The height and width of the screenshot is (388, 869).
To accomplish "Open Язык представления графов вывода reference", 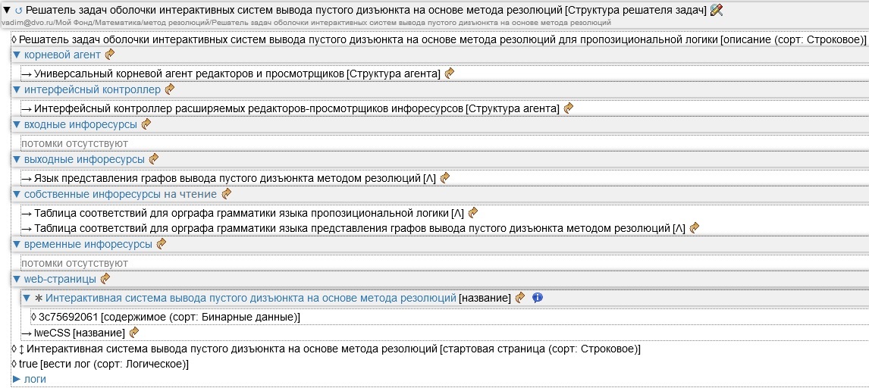I will pos(227,177).
